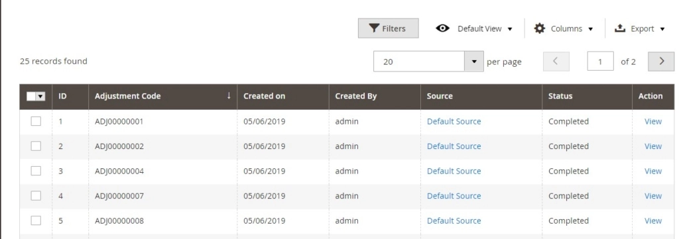The image size is (679, 239).
Task: Open the Filters panel
Action: [x=388, y=28]
